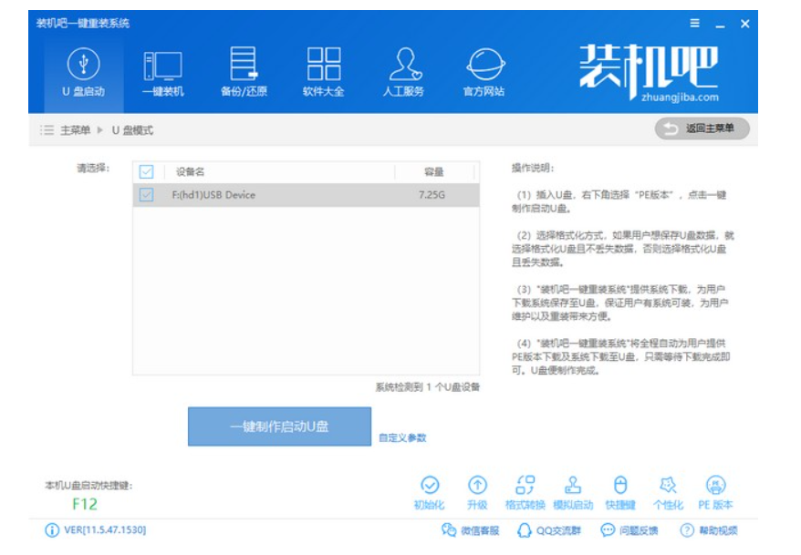Open the 备份/还原 tab
Screen dimensions: 801x555
pos(244,73)
